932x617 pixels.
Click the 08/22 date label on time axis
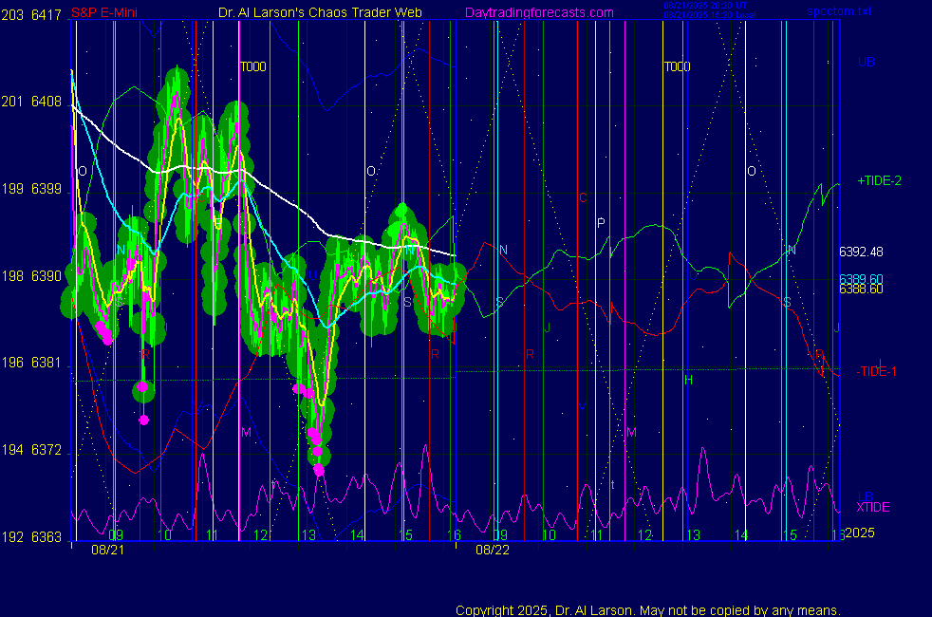click(492, 550)
